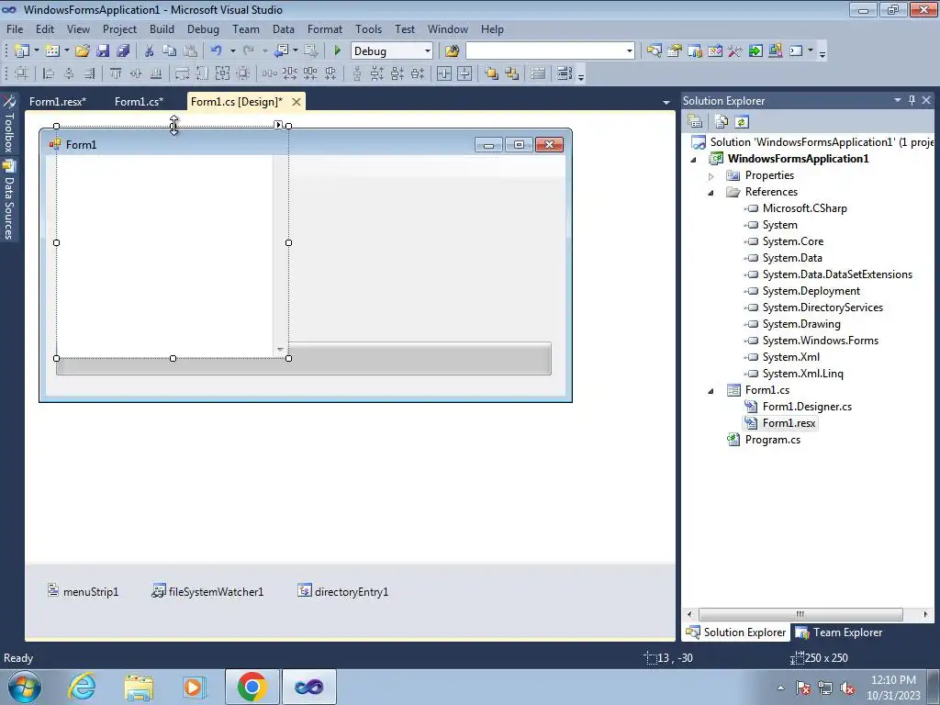
Task: Open the Toolbox side panel tab
Action: pyautogui.click(x=9, y=124)
